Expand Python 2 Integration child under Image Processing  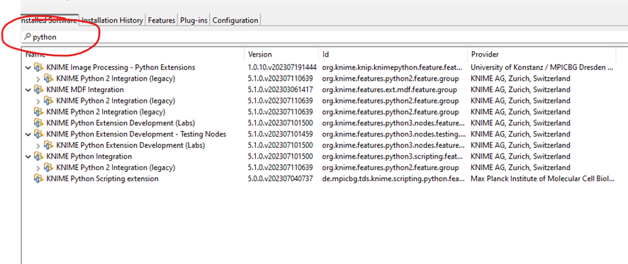38,79
